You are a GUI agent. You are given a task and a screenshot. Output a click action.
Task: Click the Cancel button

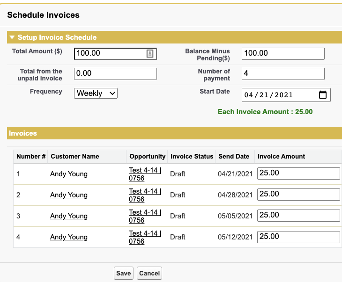[149, 273]
